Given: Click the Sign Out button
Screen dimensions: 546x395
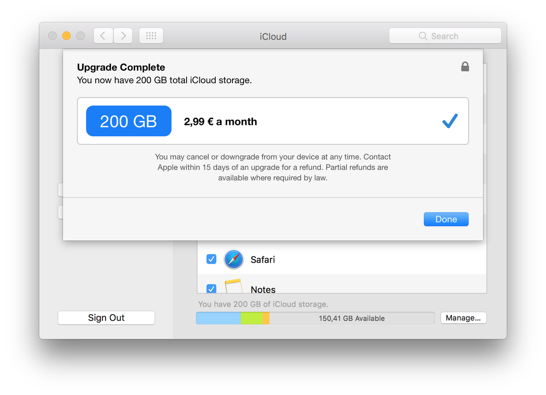Looking at the screenshot, I should (106, 318).
